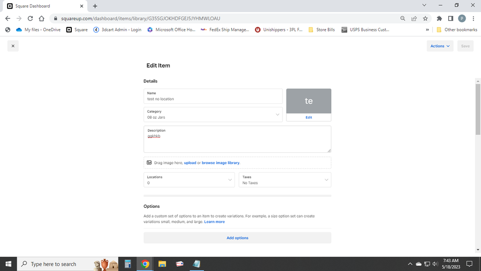Open the Actions dropdown menu

(440, 46)
